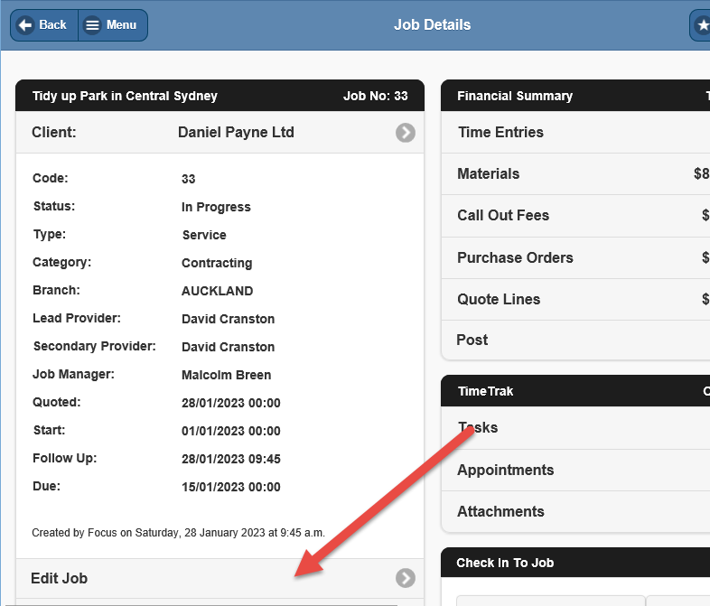The width and height of the screenshot is (710, 606).
Task: Click the Financial Summary panel header
Action: tap(515, 96)
